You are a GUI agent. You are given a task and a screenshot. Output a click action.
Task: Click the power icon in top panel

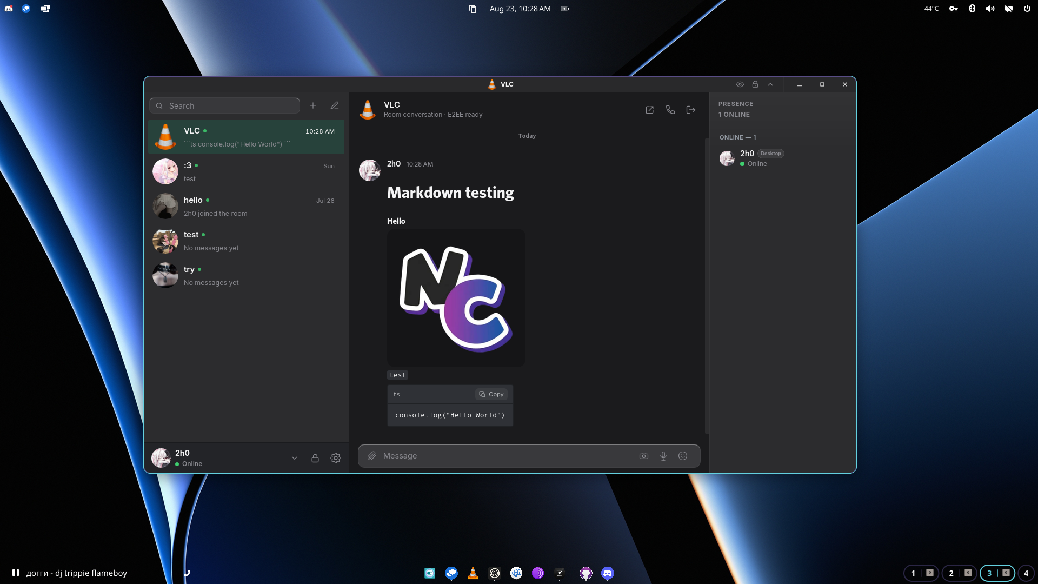coord(1027,9)
